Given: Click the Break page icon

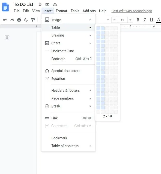Looking at the screenshot, I should point(47,106).
